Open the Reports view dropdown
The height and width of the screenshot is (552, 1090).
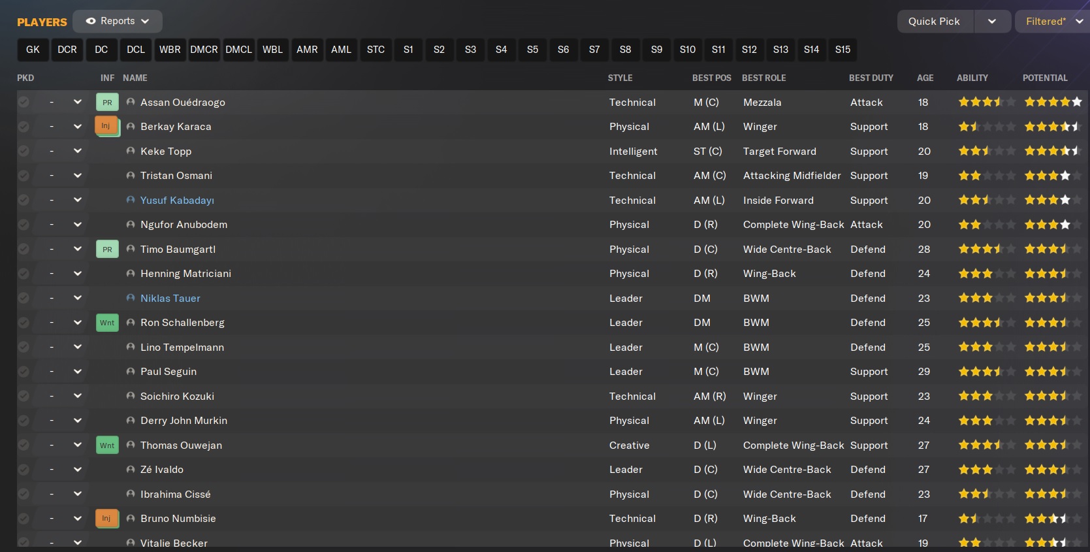point(118,21)
